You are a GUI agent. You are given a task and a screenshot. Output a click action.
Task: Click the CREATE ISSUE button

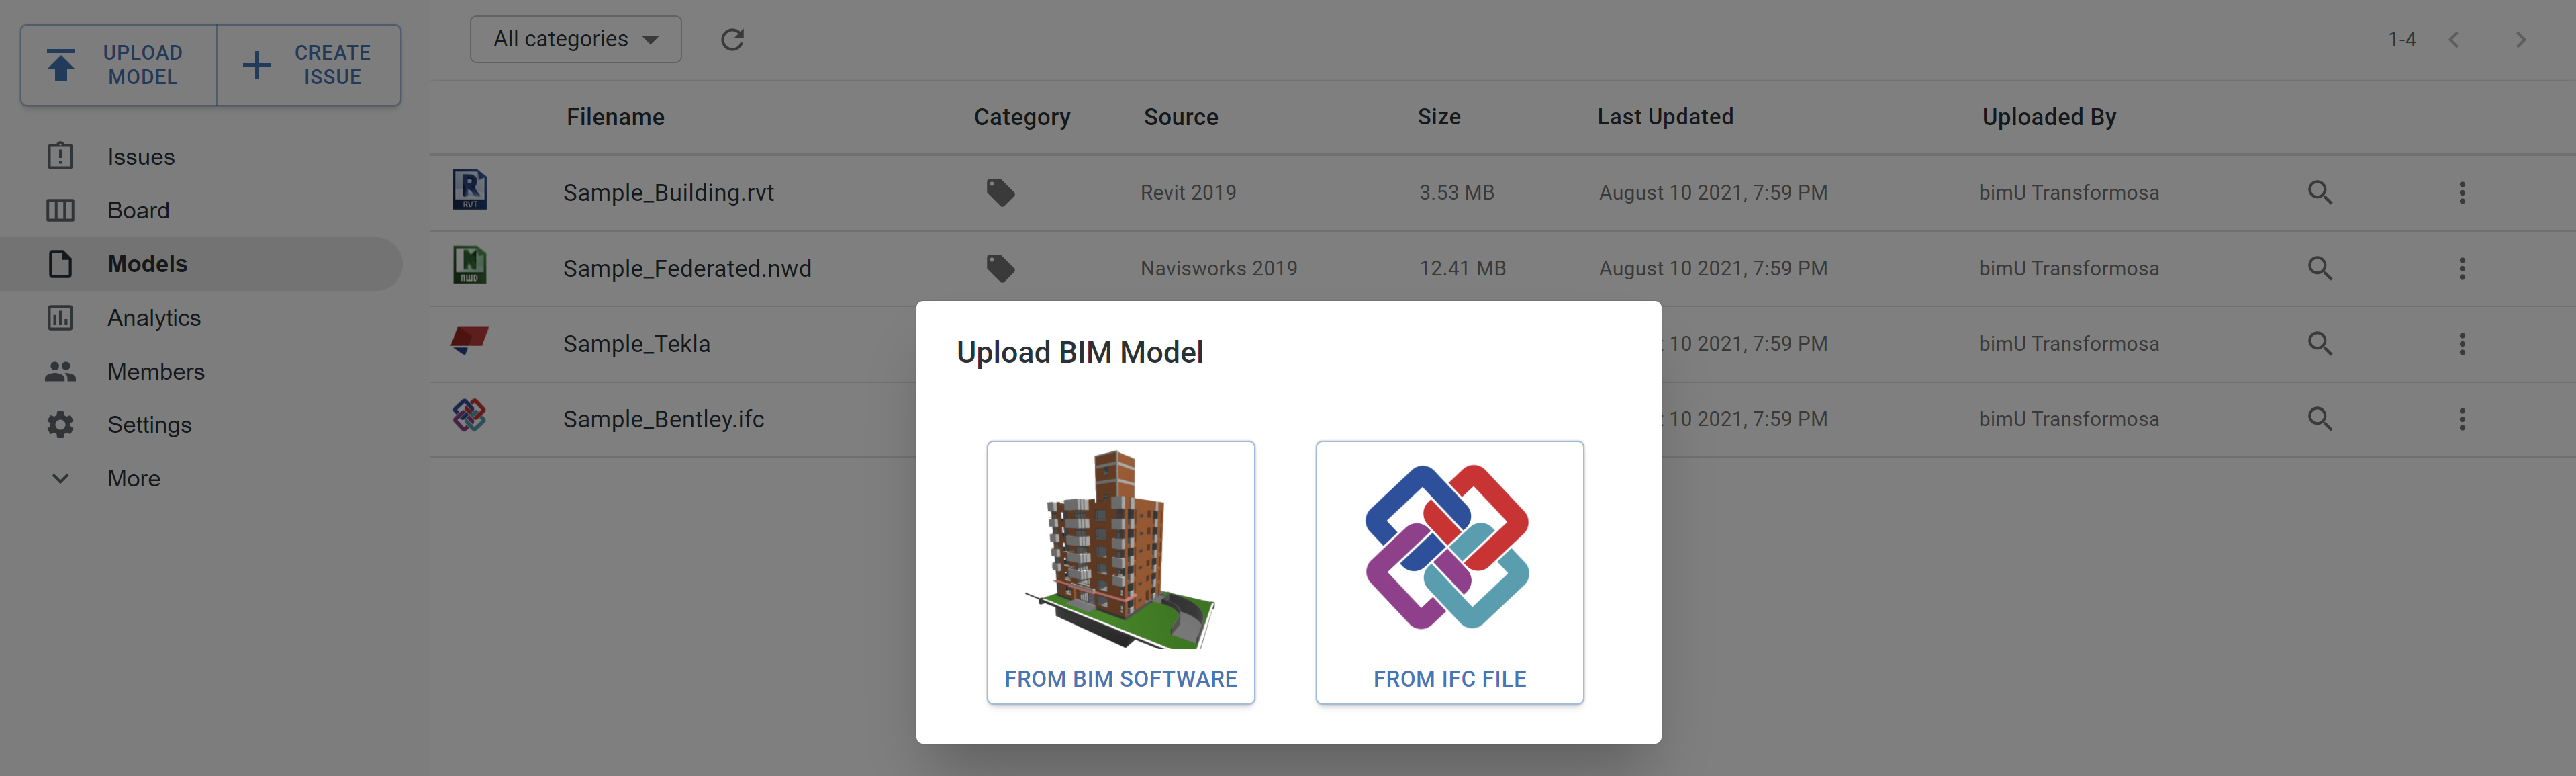[309, 65]
